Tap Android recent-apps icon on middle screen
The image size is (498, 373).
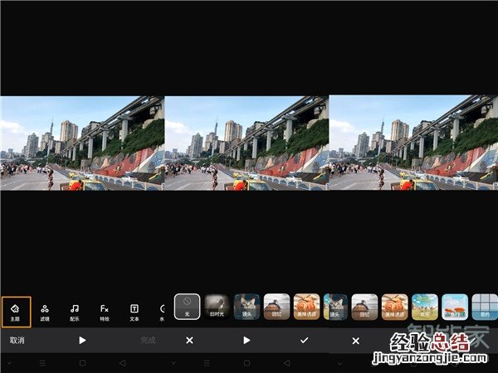[x=207, y=363]
